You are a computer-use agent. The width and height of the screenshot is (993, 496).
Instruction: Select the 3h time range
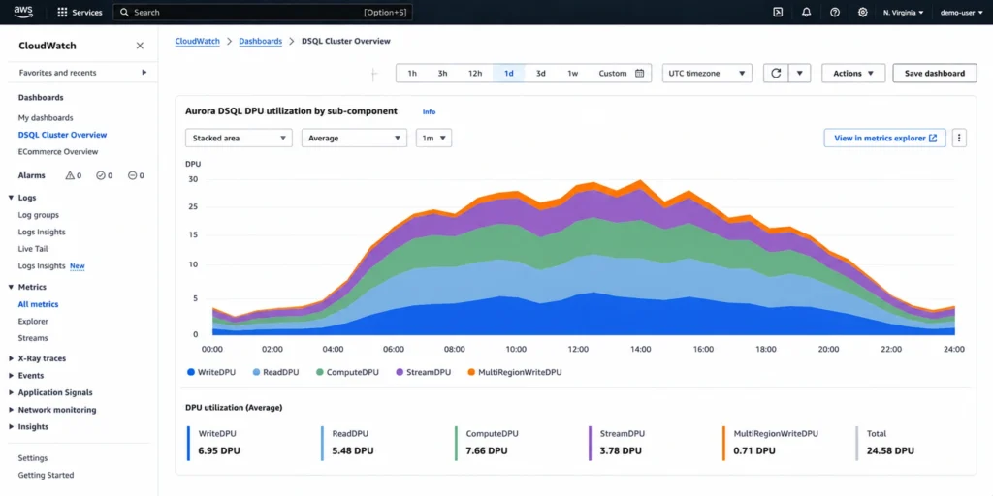point(442,74)
